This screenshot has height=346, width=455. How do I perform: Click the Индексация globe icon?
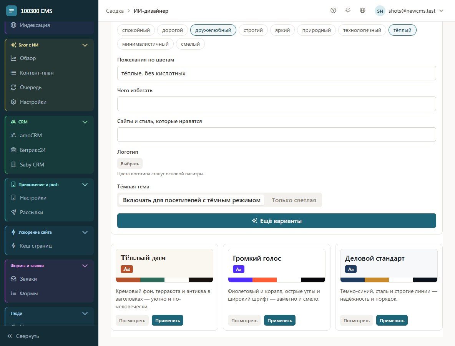point(13,25)
